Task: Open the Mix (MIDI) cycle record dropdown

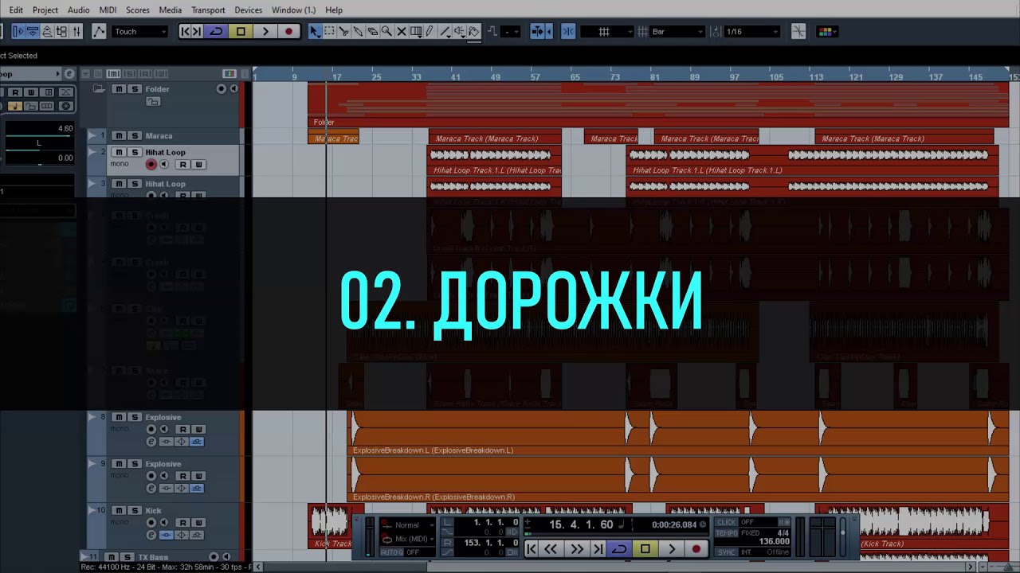Action: tap(408, 539)
